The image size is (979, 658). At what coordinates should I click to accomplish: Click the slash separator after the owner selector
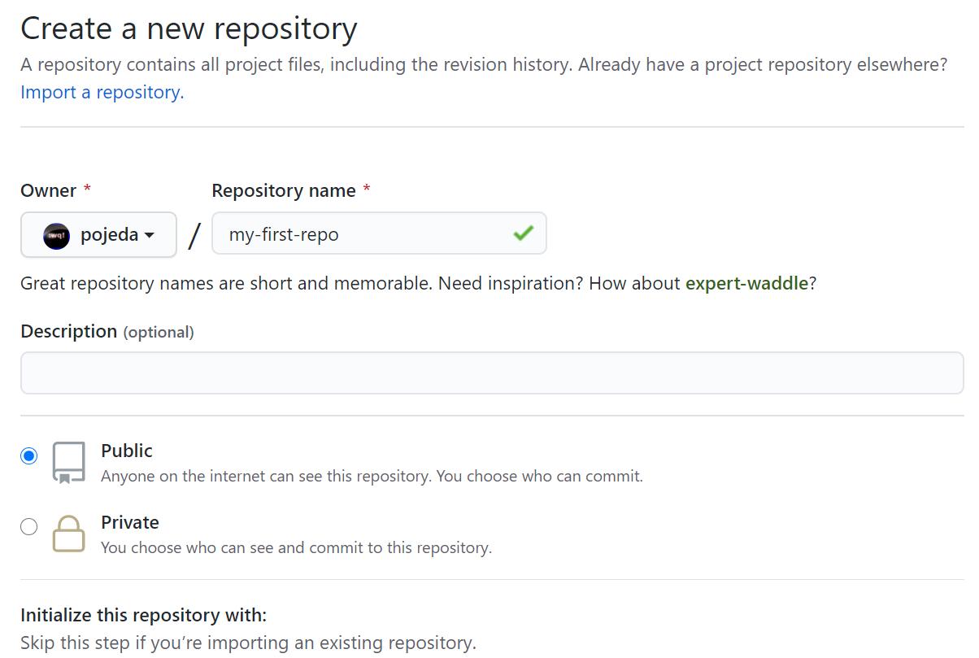[x=194, y=235]
